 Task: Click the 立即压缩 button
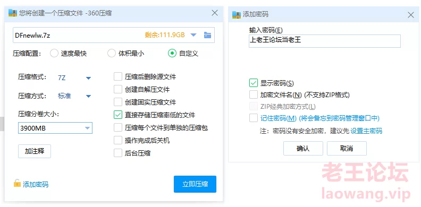[x=195, y=184]
